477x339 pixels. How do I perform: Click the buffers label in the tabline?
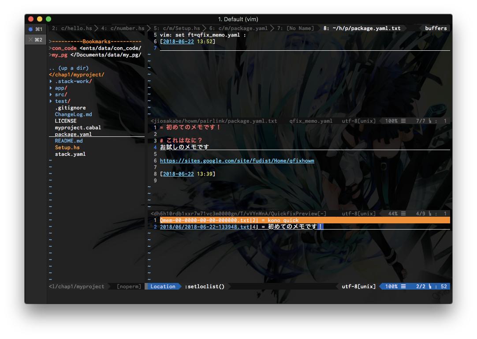coord(436,28)
